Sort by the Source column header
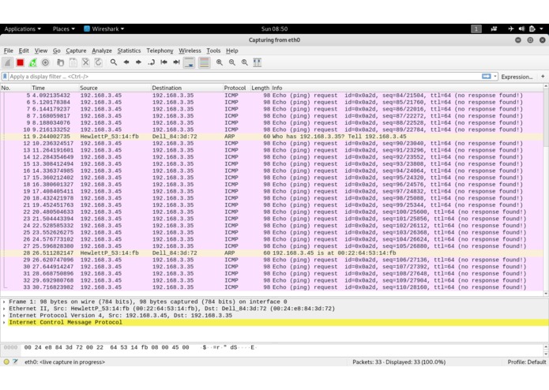Image resolution: width=549 pixels, height=390 pixels. click(x=115, y=88)
